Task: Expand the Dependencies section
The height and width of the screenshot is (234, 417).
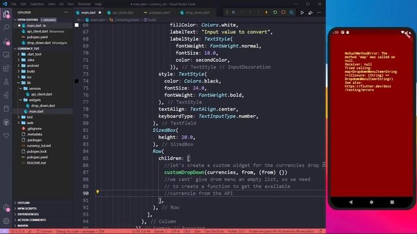Action: (x=28, y=214)
